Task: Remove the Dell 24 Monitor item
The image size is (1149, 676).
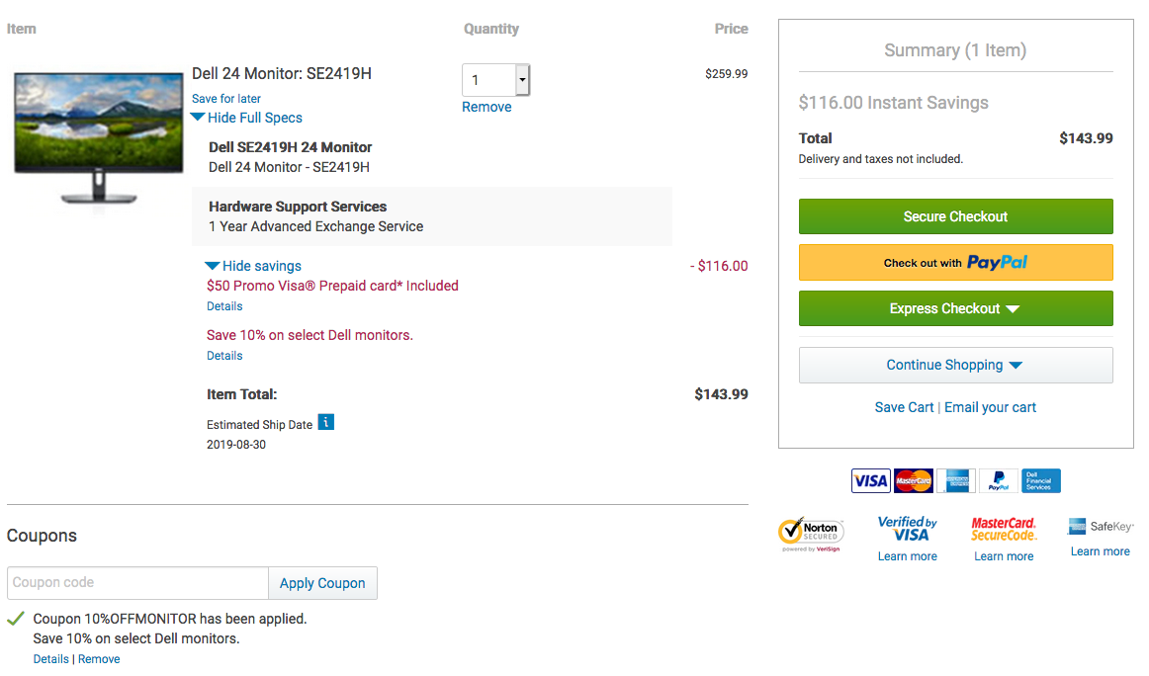Action: click(486, 107)
